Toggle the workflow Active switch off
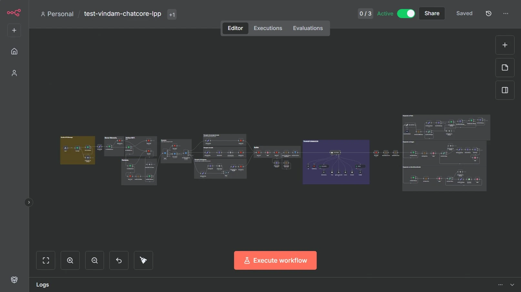Image resolution: width=521 pixels, height=292 pixels. pyautogui.click(x=406, y=14)
